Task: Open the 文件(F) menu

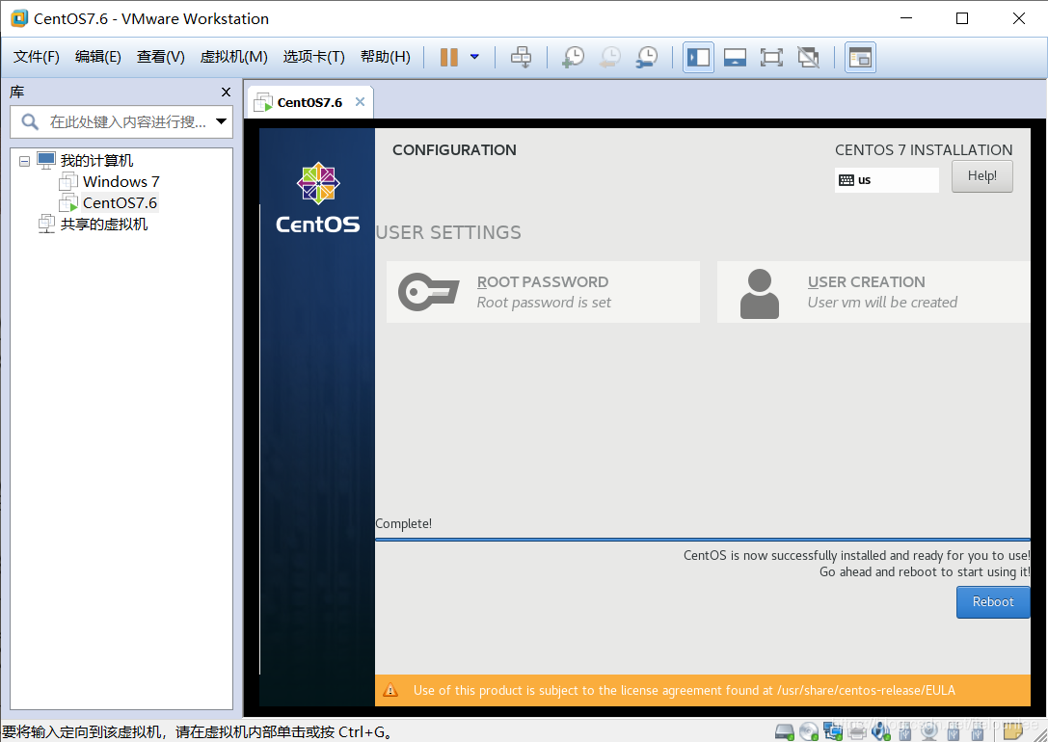Action: point(37,57)
